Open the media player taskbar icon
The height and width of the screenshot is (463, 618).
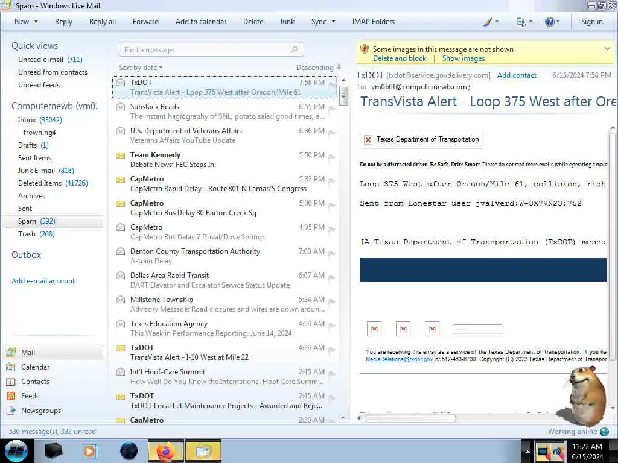[89, 451]
